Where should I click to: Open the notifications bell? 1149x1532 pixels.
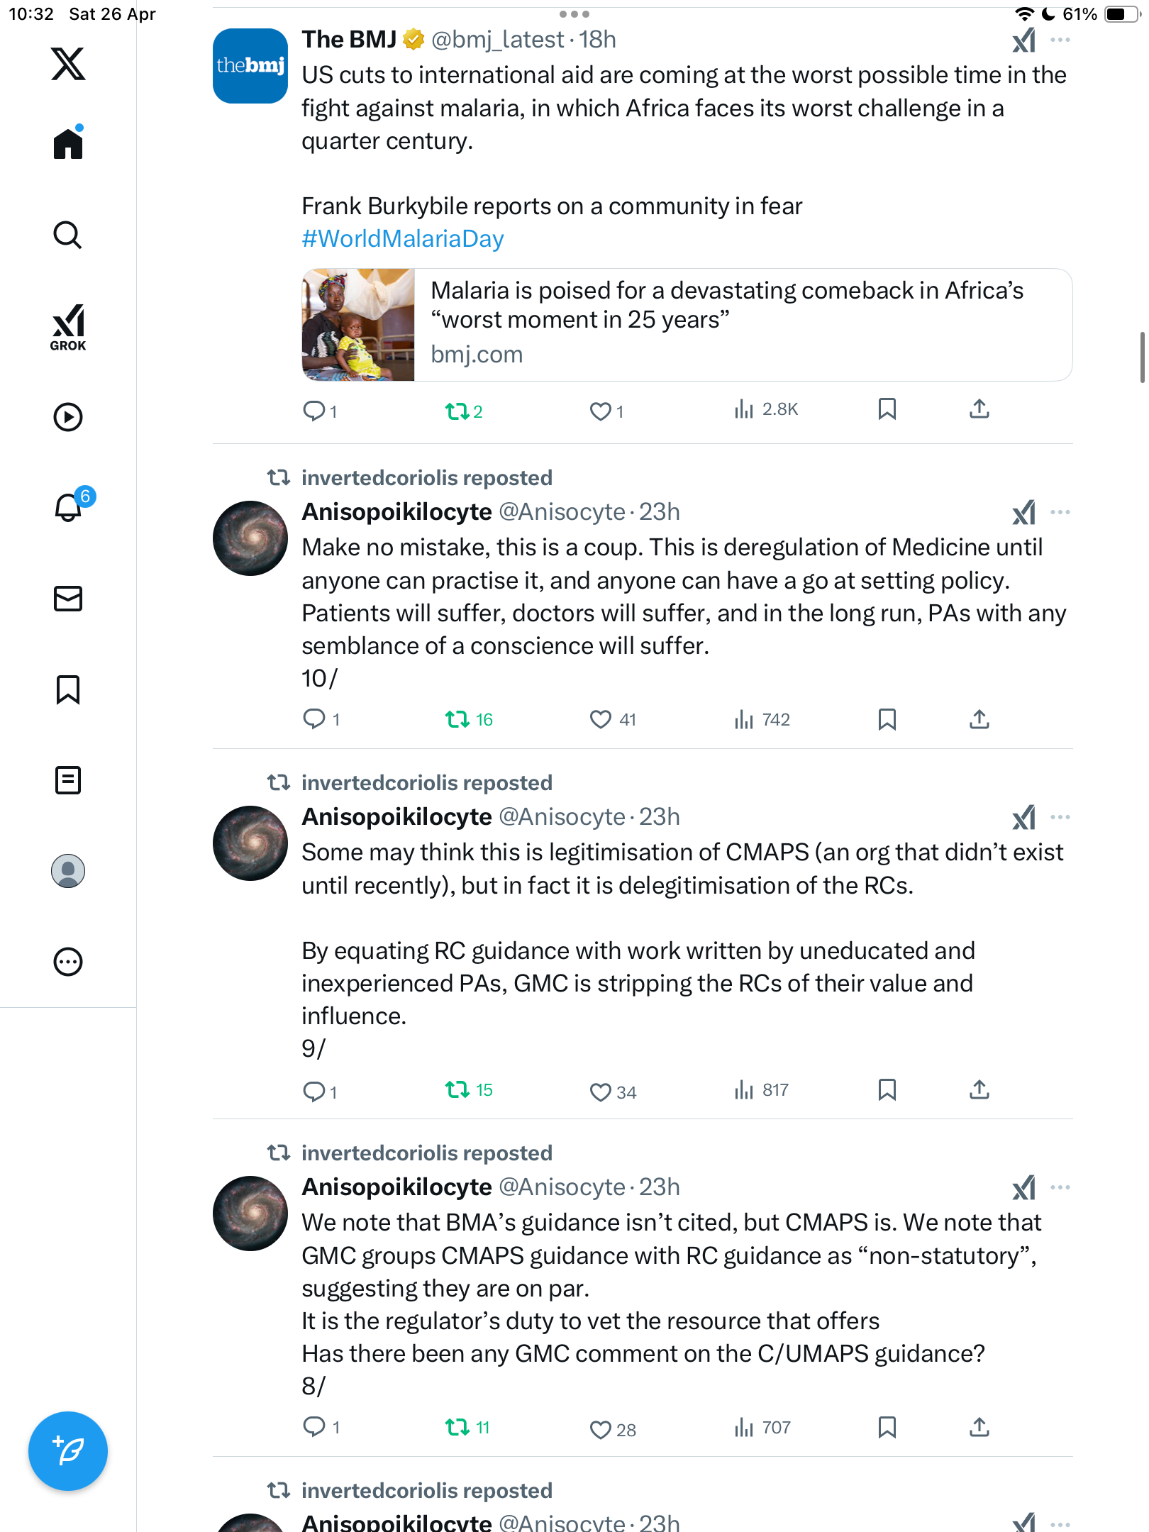coord(69,507)
